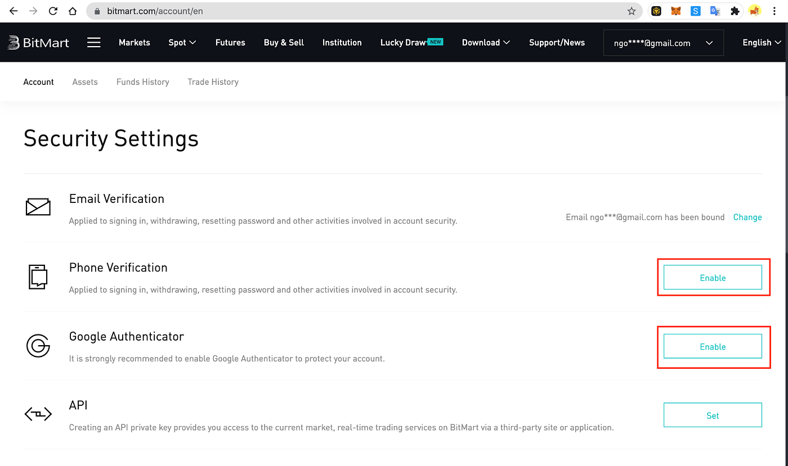Viewport: 788px width, 466px height.
Task: Expand the Download dropdown menu
Action: [x=486, y=42]
